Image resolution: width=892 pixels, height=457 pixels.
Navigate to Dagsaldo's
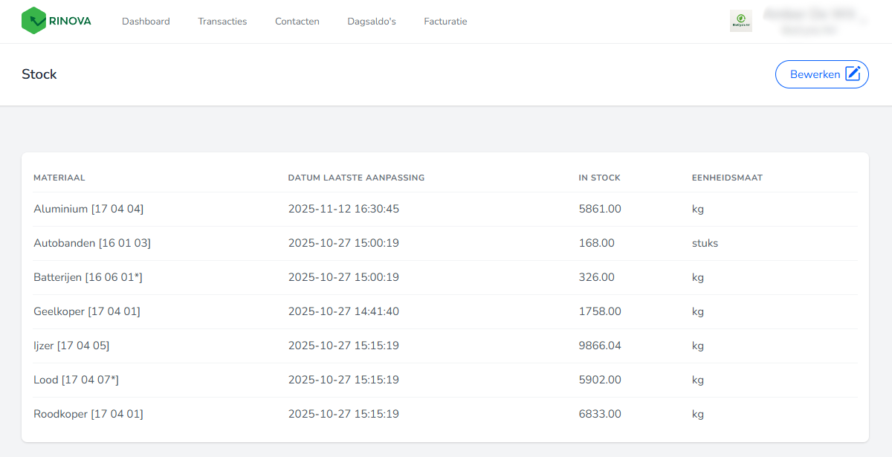[x=372, y=22]
